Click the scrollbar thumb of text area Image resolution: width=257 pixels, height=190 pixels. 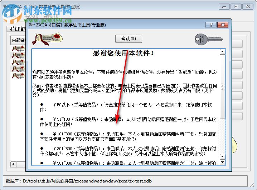click(222, 87)
